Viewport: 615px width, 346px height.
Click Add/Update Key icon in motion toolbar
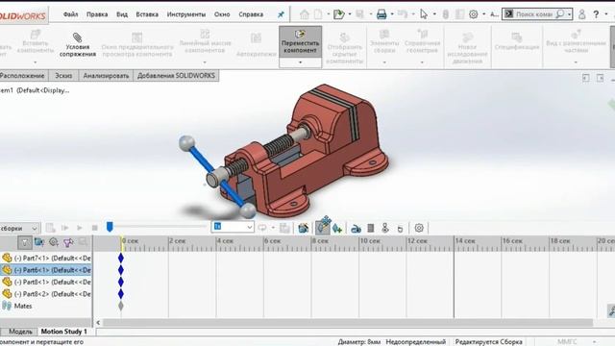point(337,228)
